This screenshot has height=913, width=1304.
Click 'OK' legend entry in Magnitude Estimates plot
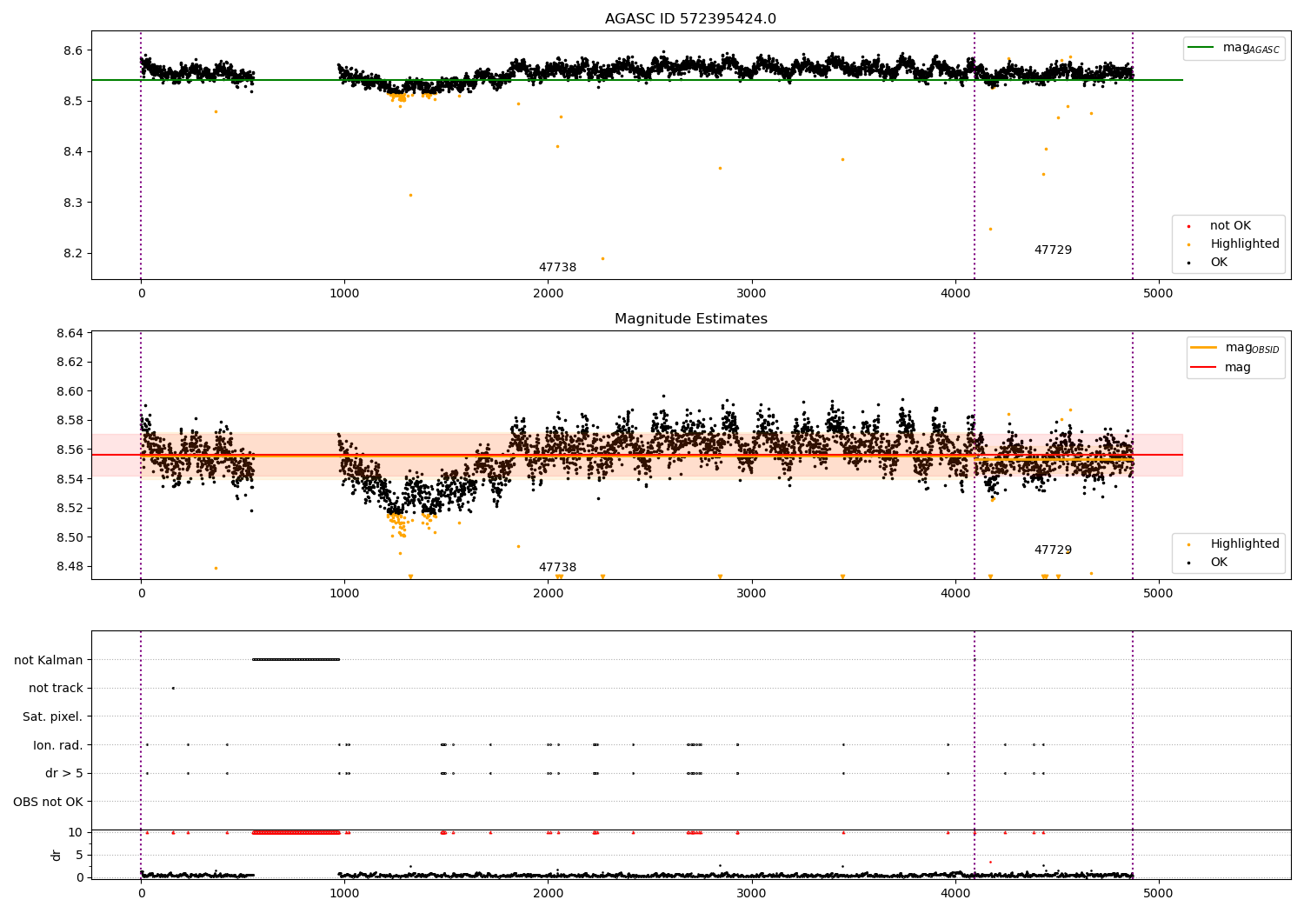[x=1219, y=563]
